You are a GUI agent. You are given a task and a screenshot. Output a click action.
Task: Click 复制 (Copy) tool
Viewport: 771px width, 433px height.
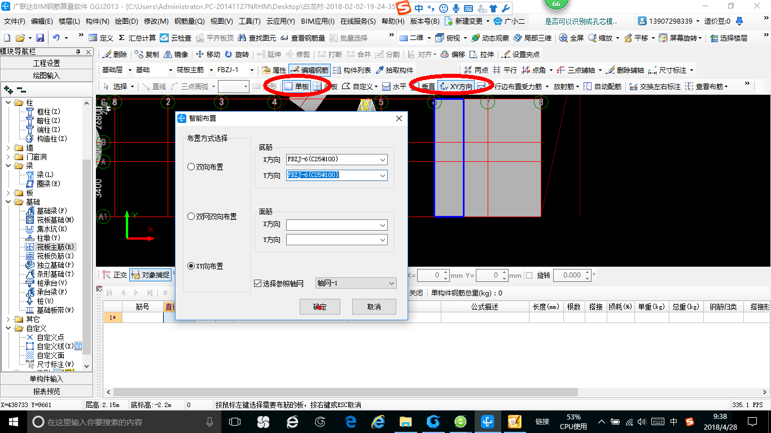147,54
